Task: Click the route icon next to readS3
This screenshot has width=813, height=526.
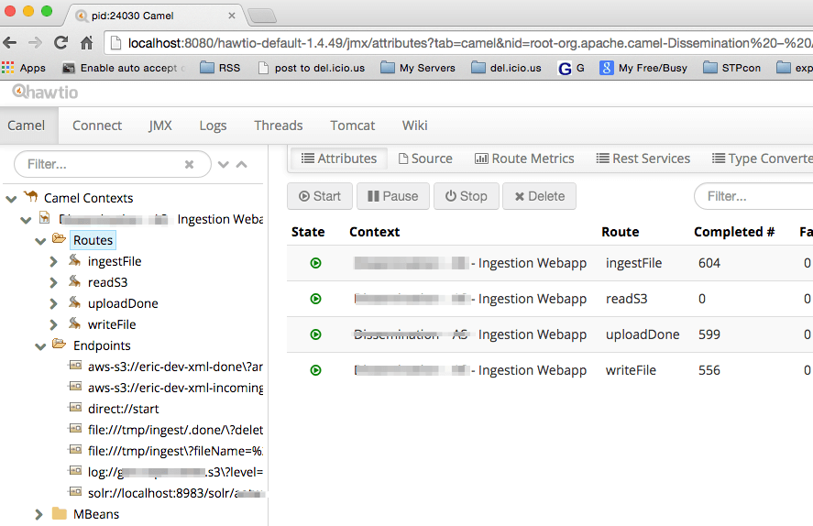Action: click(x=74, y=281)
